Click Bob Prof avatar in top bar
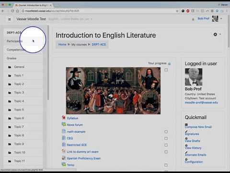This screenshot has width=230, height=173. [x=215, y=19]
